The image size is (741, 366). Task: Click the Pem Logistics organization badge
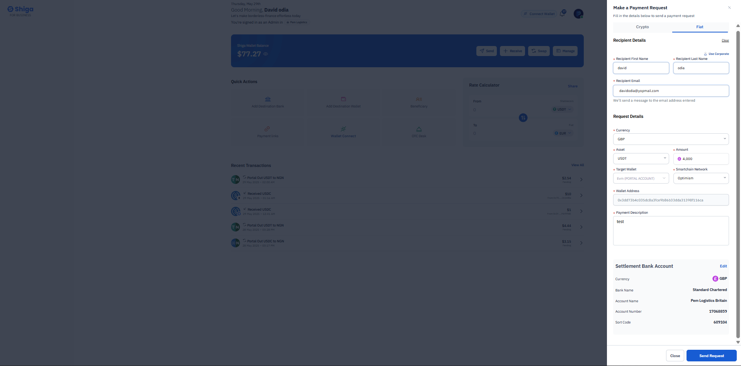click(297, 22)
